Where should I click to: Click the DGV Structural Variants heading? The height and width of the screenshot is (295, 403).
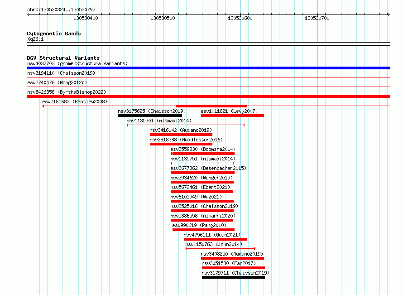click(63, 58)
